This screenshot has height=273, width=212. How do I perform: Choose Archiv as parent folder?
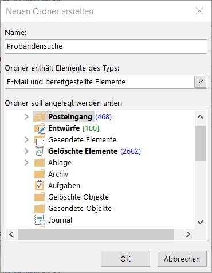coord(58,174)
